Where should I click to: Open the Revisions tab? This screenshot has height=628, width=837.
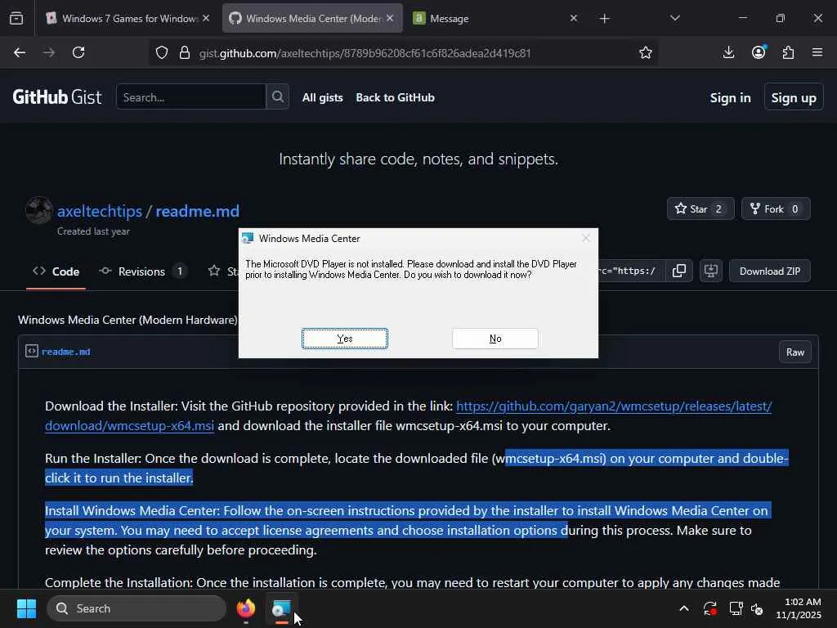click(142, 271)
